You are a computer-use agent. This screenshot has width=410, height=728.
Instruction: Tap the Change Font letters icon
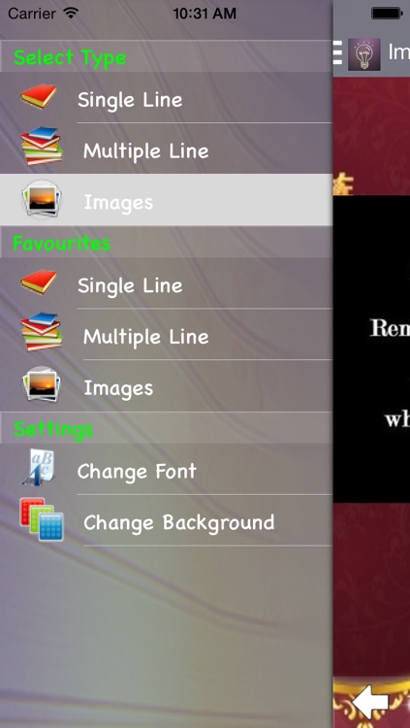[39, 467]
